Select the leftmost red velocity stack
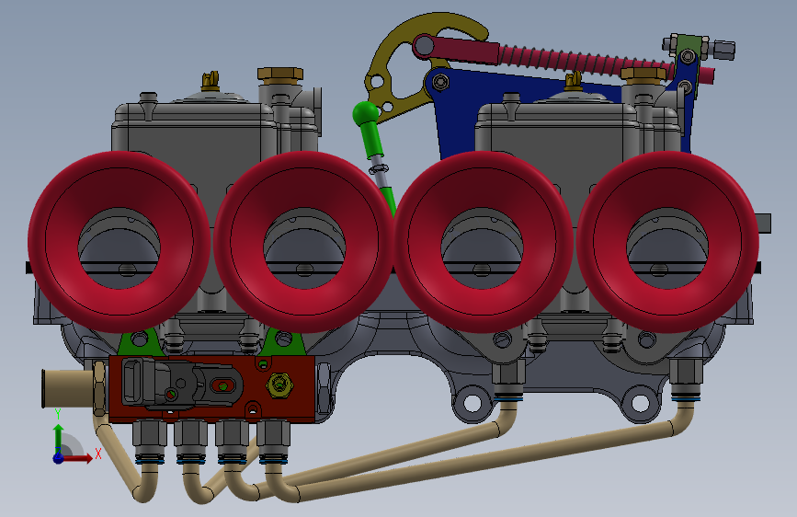This screenshot has width=797, height=517. 119,242
